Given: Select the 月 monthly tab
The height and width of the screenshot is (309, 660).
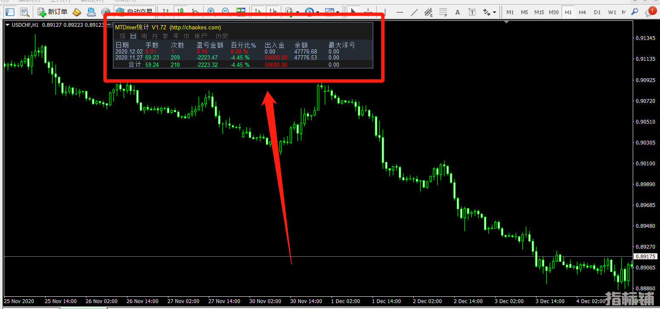Looking at the screenshot, I should (x=155, y=36).
